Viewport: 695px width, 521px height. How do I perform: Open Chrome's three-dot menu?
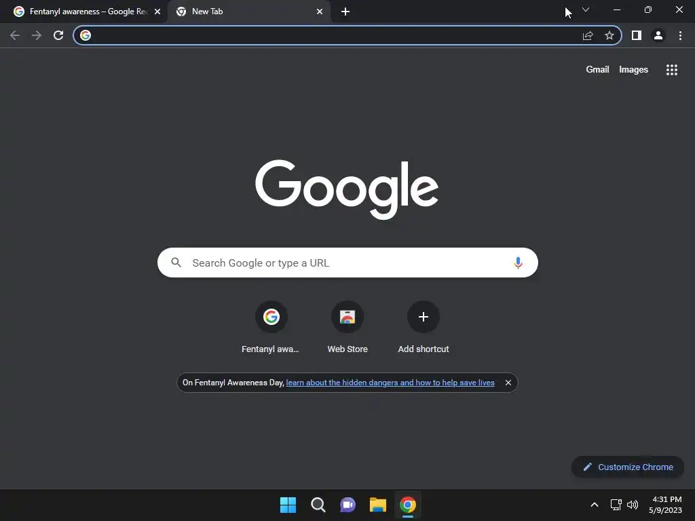680,35
